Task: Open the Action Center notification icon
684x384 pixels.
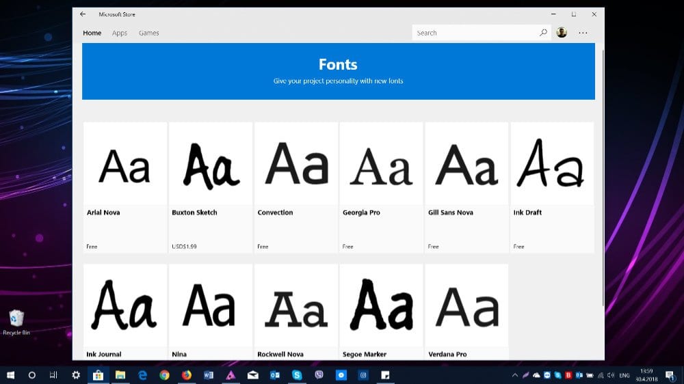Action: [670, 375]
